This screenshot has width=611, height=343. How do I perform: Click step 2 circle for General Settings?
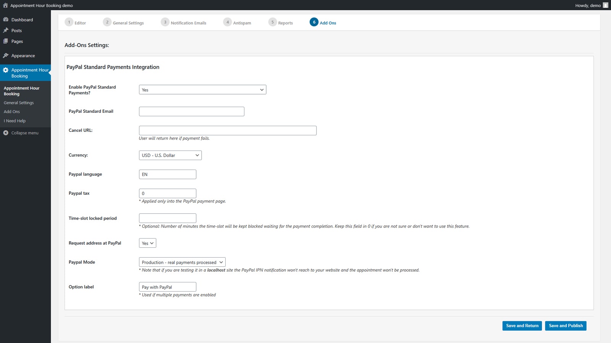coord(107,22)
